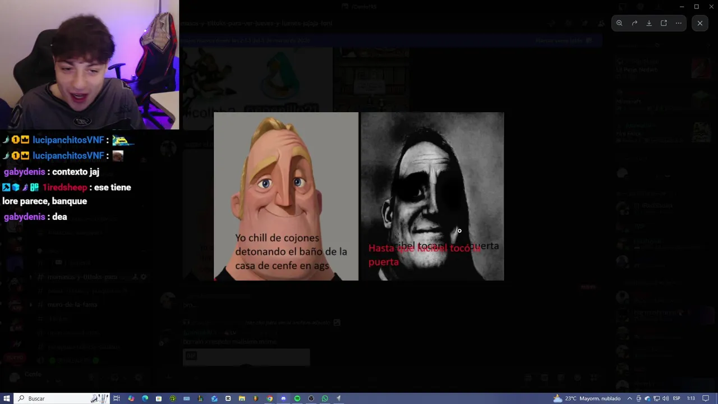
Task: Click the chat message 'dea' by gabydenis
Action: tap(59, 217)
